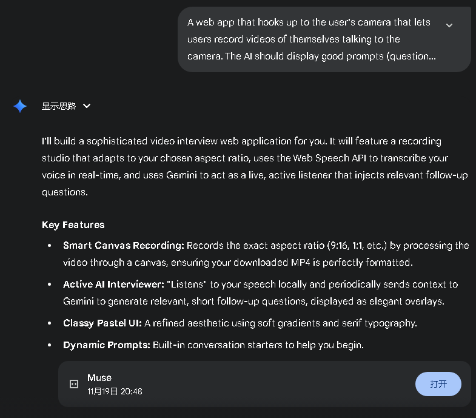Click the user prompt message text
This screenshot has width=476, height=418.
coord(309,39)
